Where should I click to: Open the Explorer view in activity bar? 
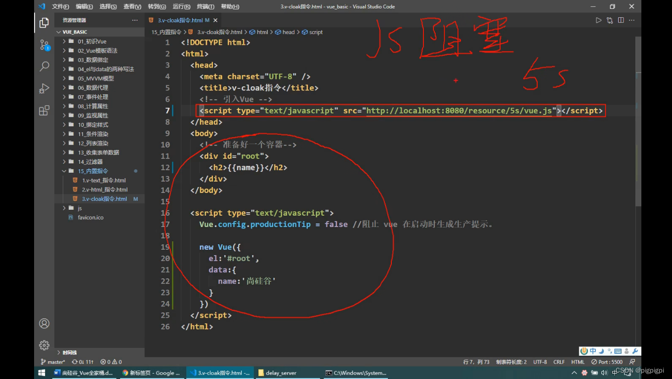(44, 22)
